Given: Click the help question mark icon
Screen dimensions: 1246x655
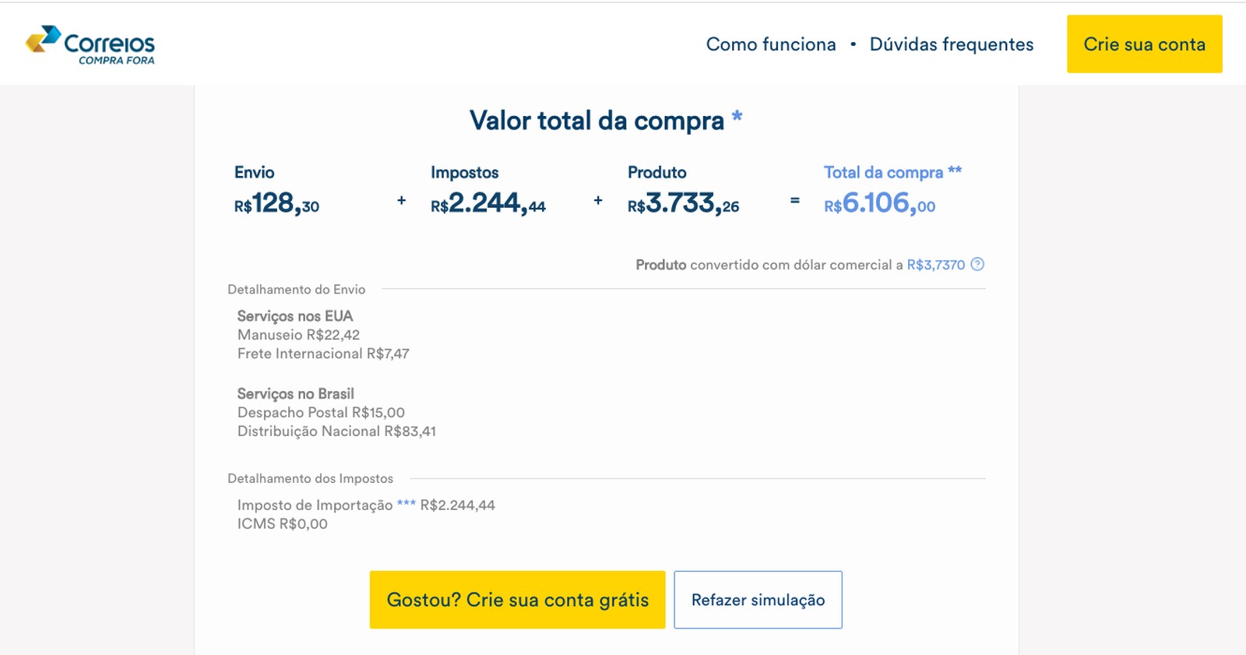Looking at the screenshot, I should [977, 264].
